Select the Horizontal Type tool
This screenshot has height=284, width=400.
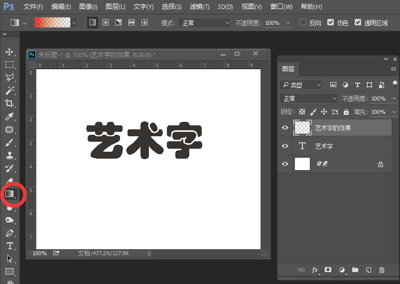9,246
